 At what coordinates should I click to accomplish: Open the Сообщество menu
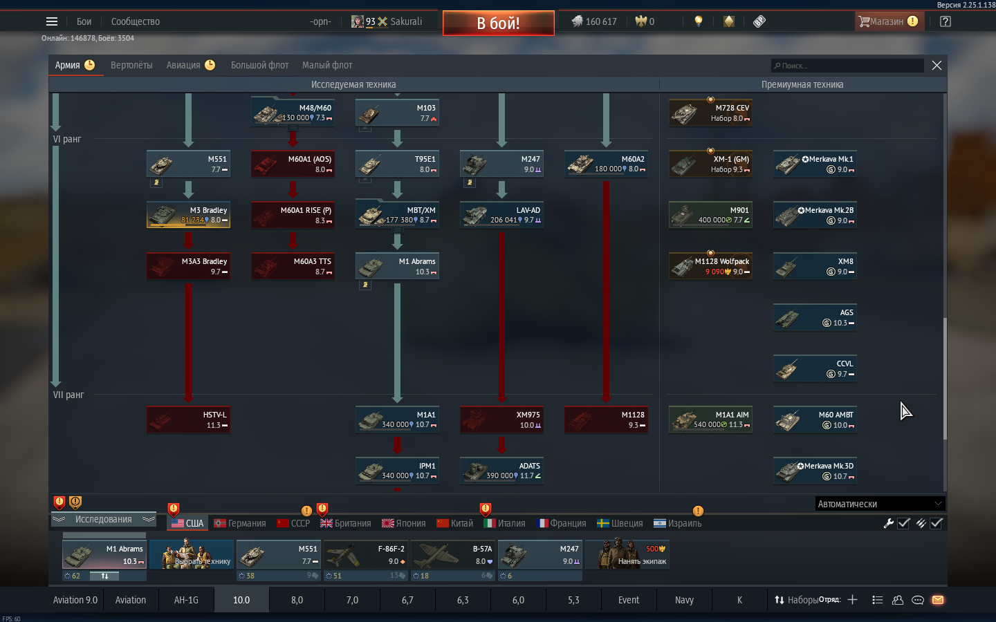[136, 21]
